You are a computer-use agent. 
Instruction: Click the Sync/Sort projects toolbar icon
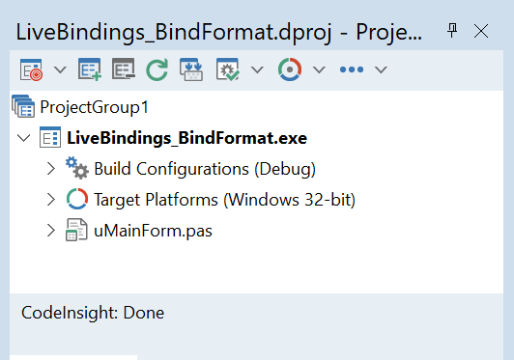(191, 69)
